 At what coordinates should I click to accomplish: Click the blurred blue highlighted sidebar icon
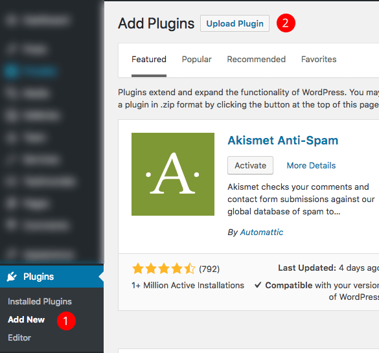pos(12,71)
